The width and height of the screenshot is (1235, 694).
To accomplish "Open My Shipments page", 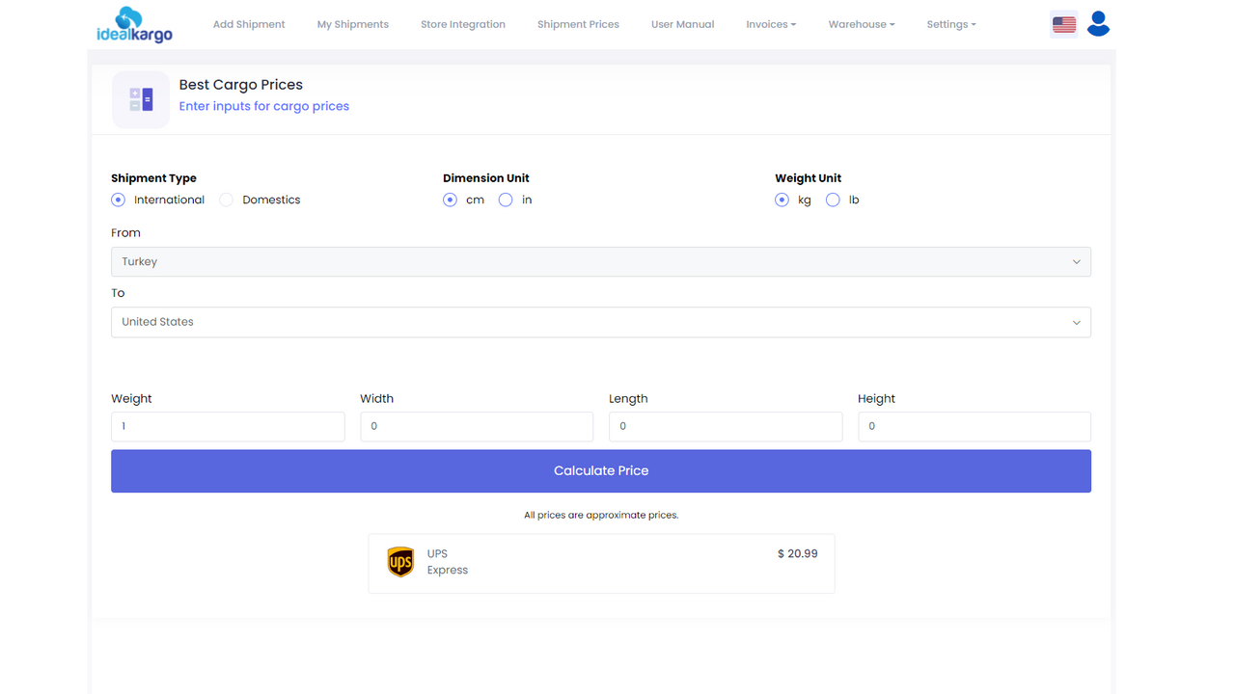I will 353,24.
